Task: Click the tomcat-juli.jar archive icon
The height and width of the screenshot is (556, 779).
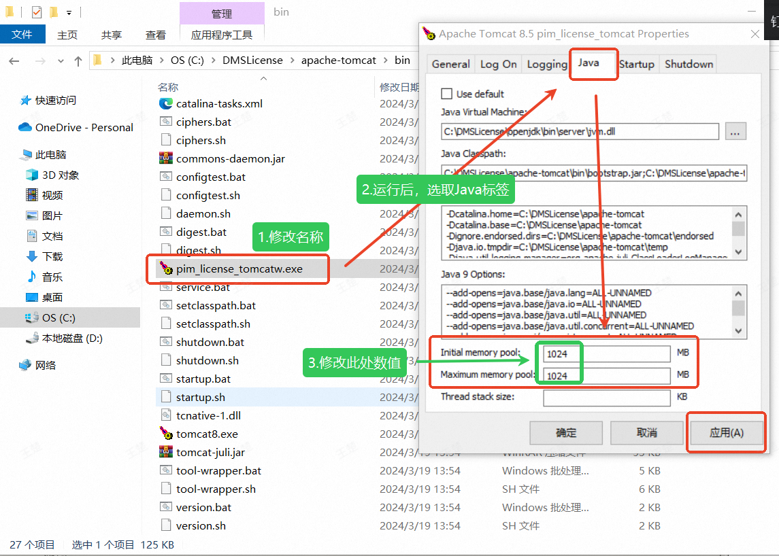Action: (x=165, y=453)
